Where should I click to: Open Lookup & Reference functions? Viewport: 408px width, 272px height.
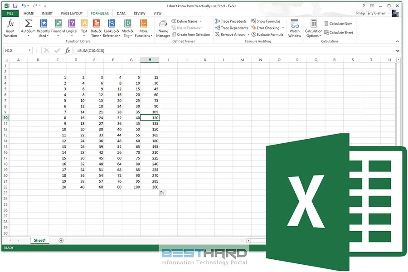pos(112,28)
